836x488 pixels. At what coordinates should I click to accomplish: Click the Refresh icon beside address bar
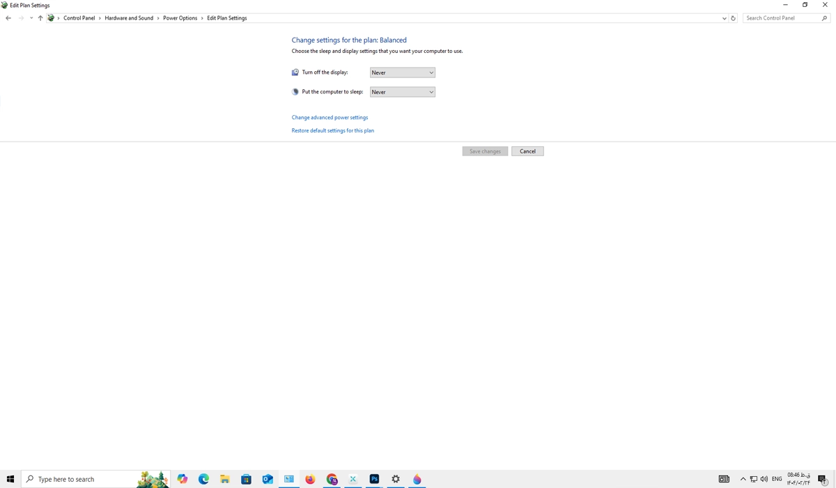[x=733, y=18]
